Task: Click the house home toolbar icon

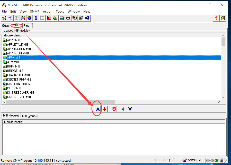Action: coord(223,18)
